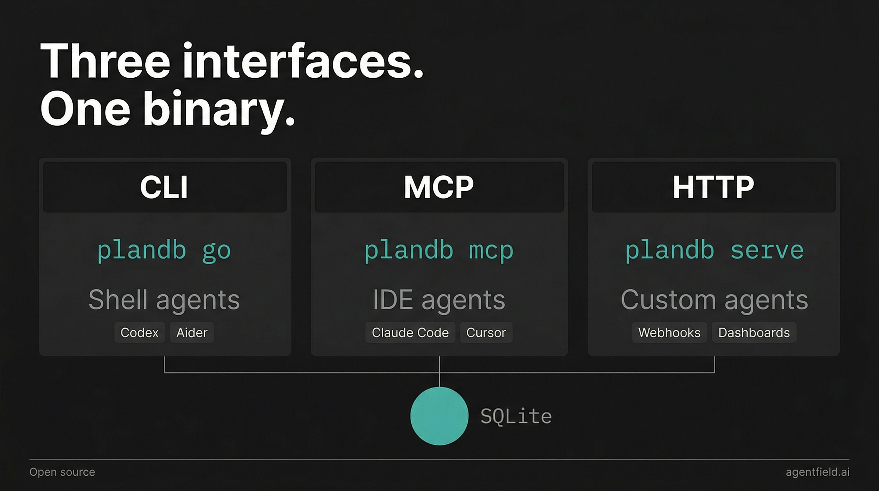Click the HTTP header box
The width and height of the screenshot is (879, 491).
[x=714, y=187]
